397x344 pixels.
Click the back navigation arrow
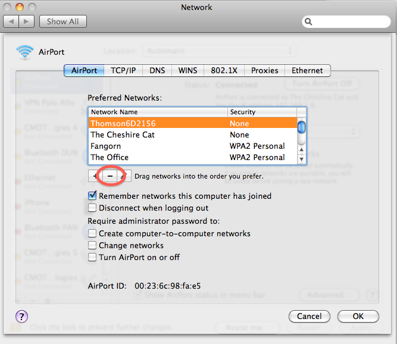click(11, 21)
